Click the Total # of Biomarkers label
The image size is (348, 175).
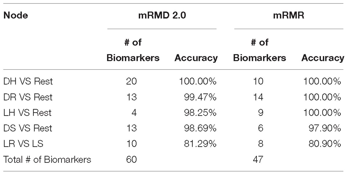pos(47,160)
